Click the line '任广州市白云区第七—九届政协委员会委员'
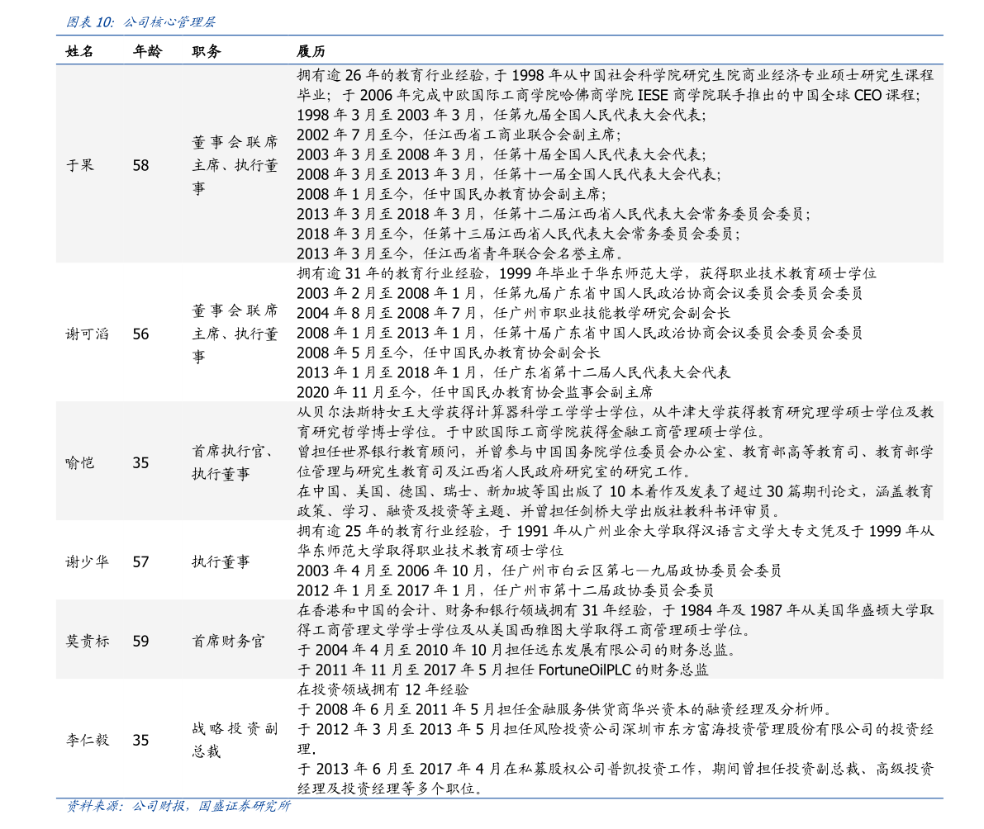Screen dimensions: 984x829 (539, 571)
